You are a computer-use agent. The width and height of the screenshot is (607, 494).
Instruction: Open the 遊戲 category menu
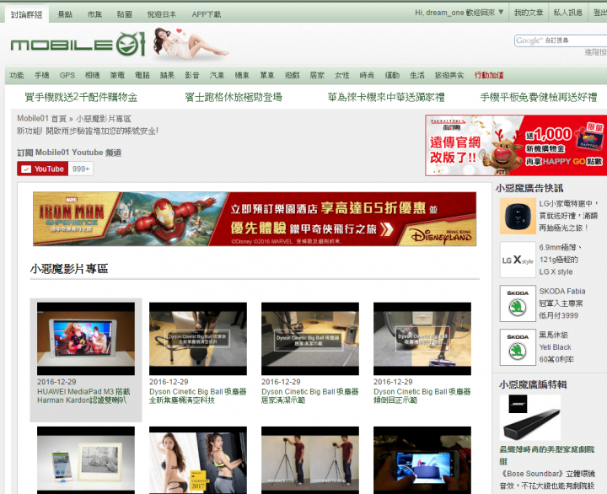293,75
